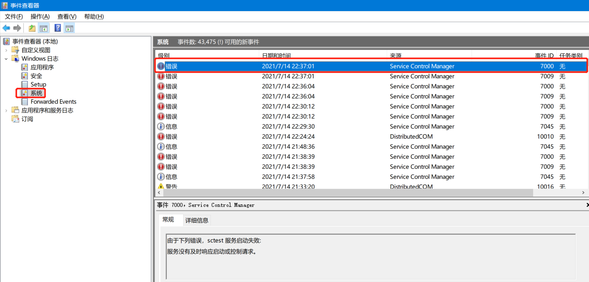The width and height of the screenshot is (589, 282).
Task: Click the error icon of the 22:37:01 event 7009
Action: tap(161, 77)
